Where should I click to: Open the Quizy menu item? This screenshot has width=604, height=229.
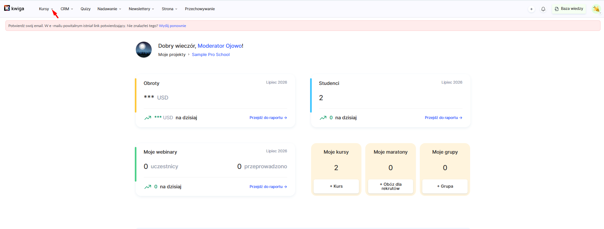[x=85, y=9]
